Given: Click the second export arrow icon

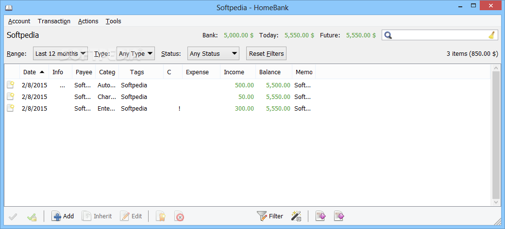Looking at the screenshot, I should (x=339, y=216).
